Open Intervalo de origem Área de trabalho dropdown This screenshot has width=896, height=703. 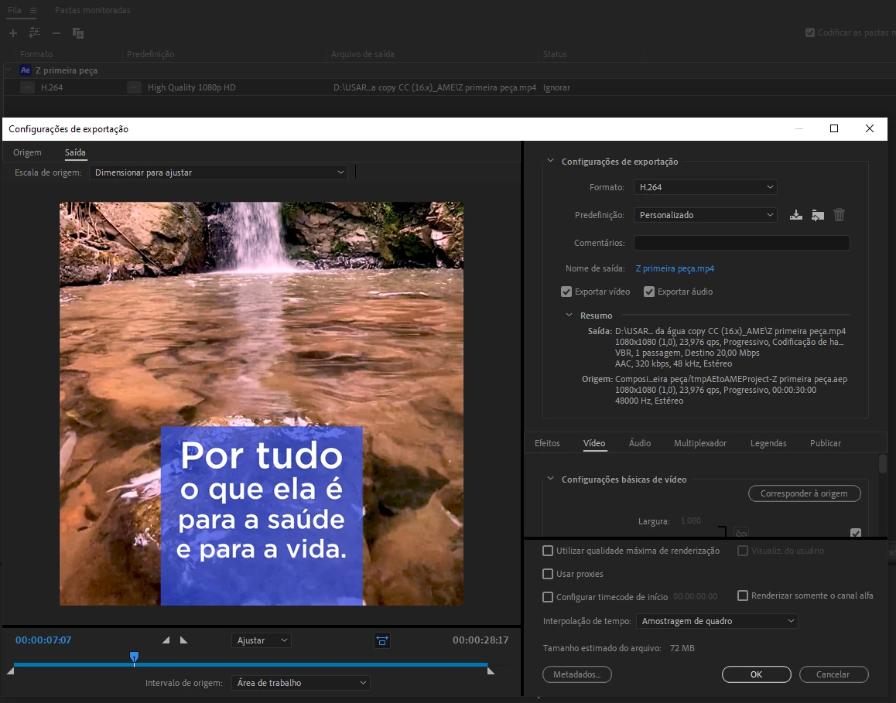tap(300, 683)
